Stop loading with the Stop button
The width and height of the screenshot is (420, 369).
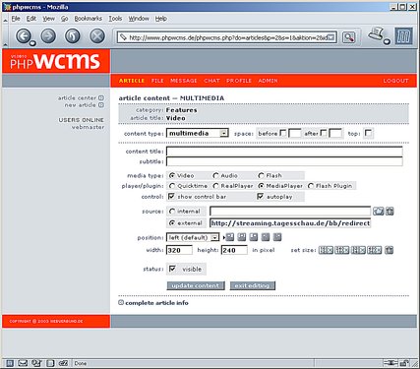coord(97,36)
